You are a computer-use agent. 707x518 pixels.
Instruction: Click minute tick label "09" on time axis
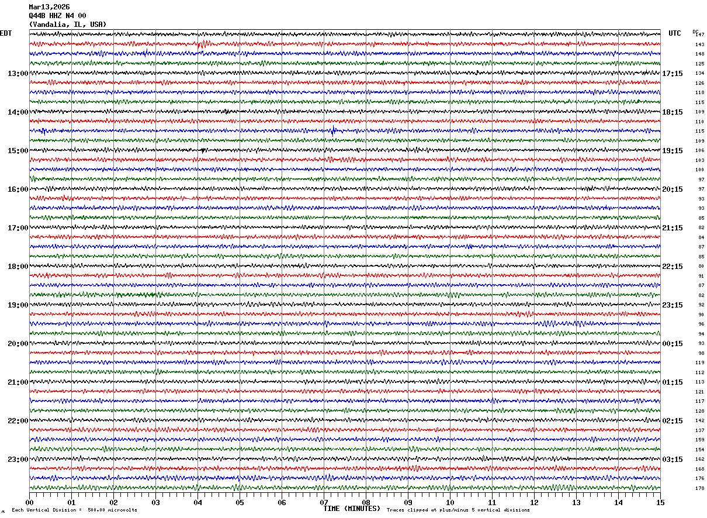pos(408,502)
